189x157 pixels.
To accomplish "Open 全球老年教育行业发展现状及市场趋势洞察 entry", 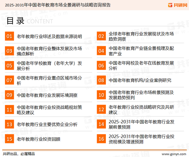I will tap(141, 36).
